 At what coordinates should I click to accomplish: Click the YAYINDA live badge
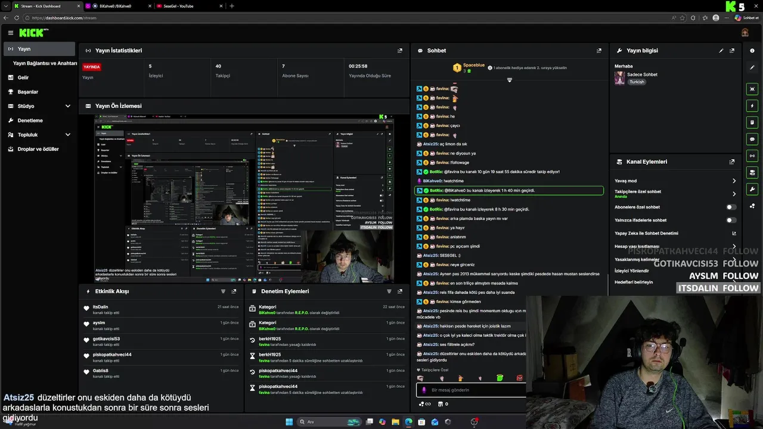[92, 67]
